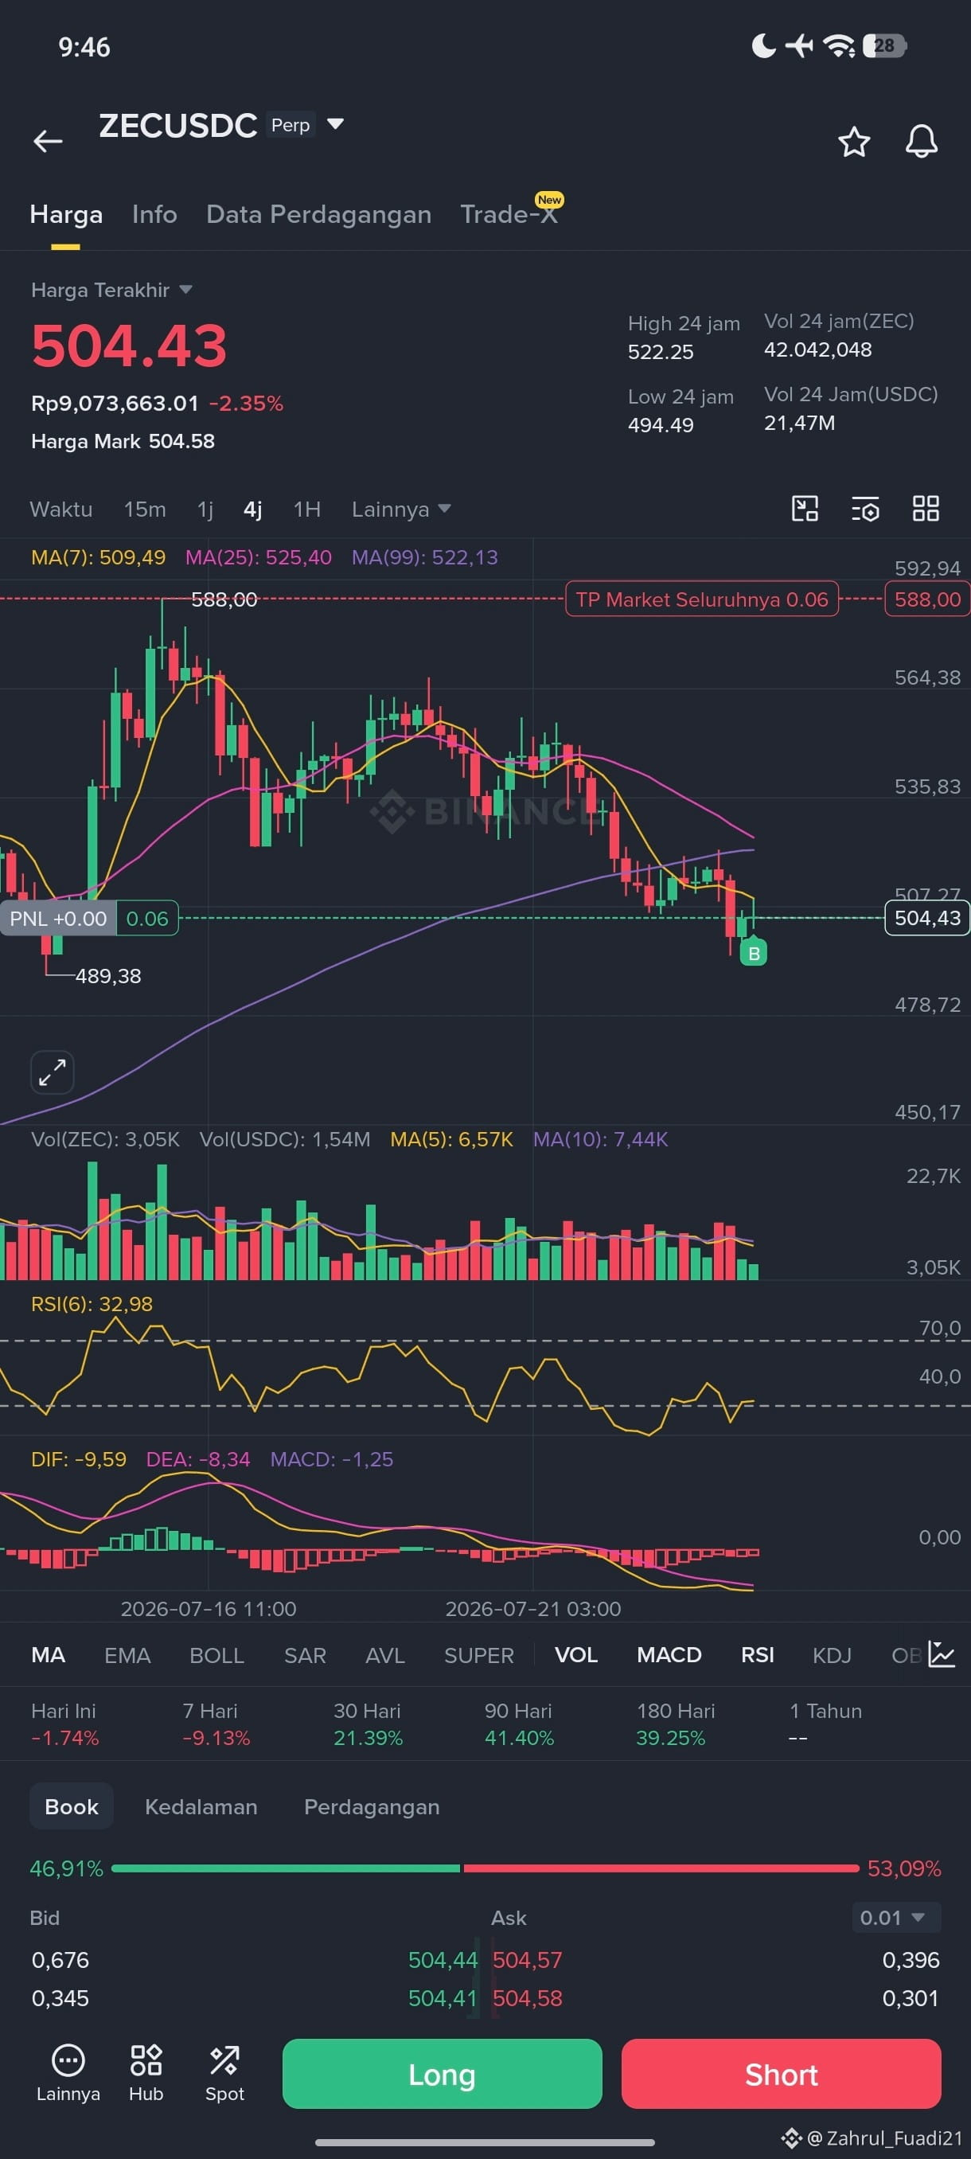
Task: Tap the 588,00 TP price tag
Action: 927,599
